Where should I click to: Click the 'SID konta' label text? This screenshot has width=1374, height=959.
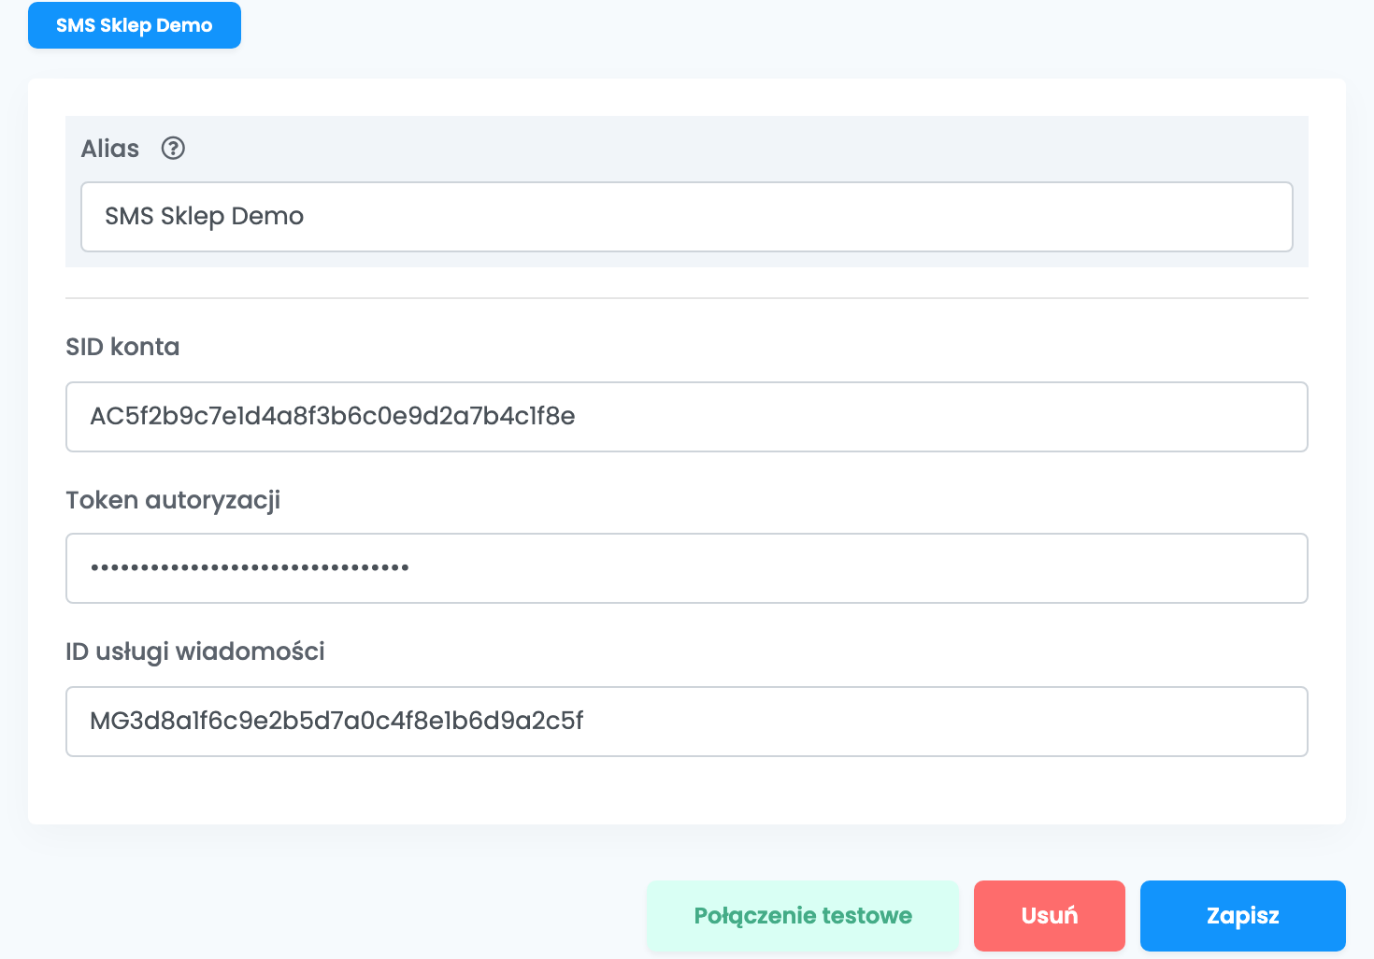[x=122, y=347]
